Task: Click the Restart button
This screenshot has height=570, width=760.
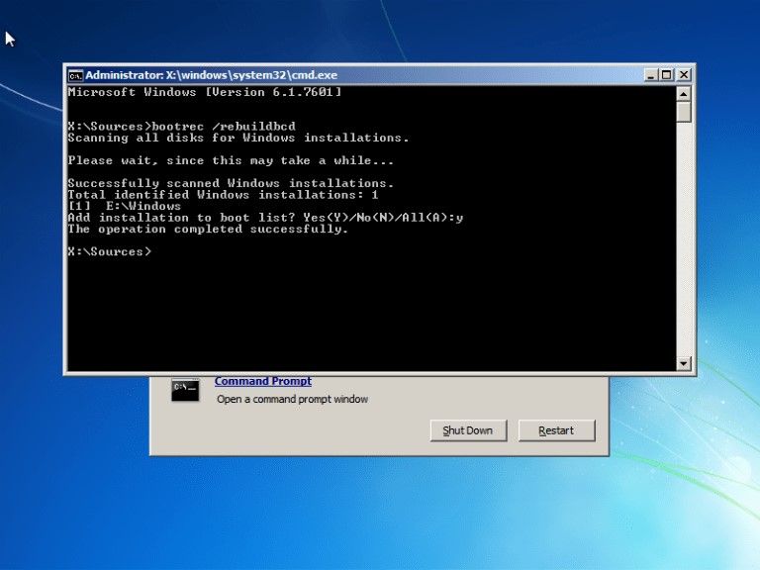Action: [556, 430]
